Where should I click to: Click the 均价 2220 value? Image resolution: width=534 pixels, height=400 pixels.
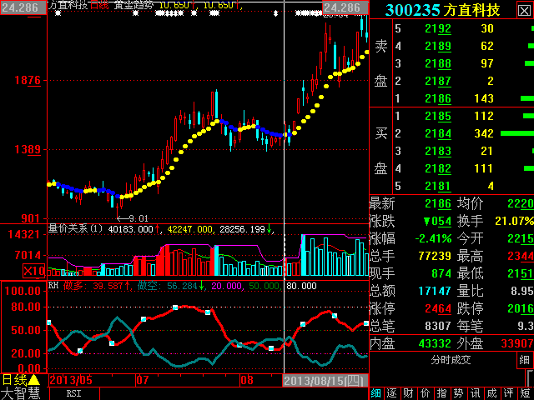point(521,203)
